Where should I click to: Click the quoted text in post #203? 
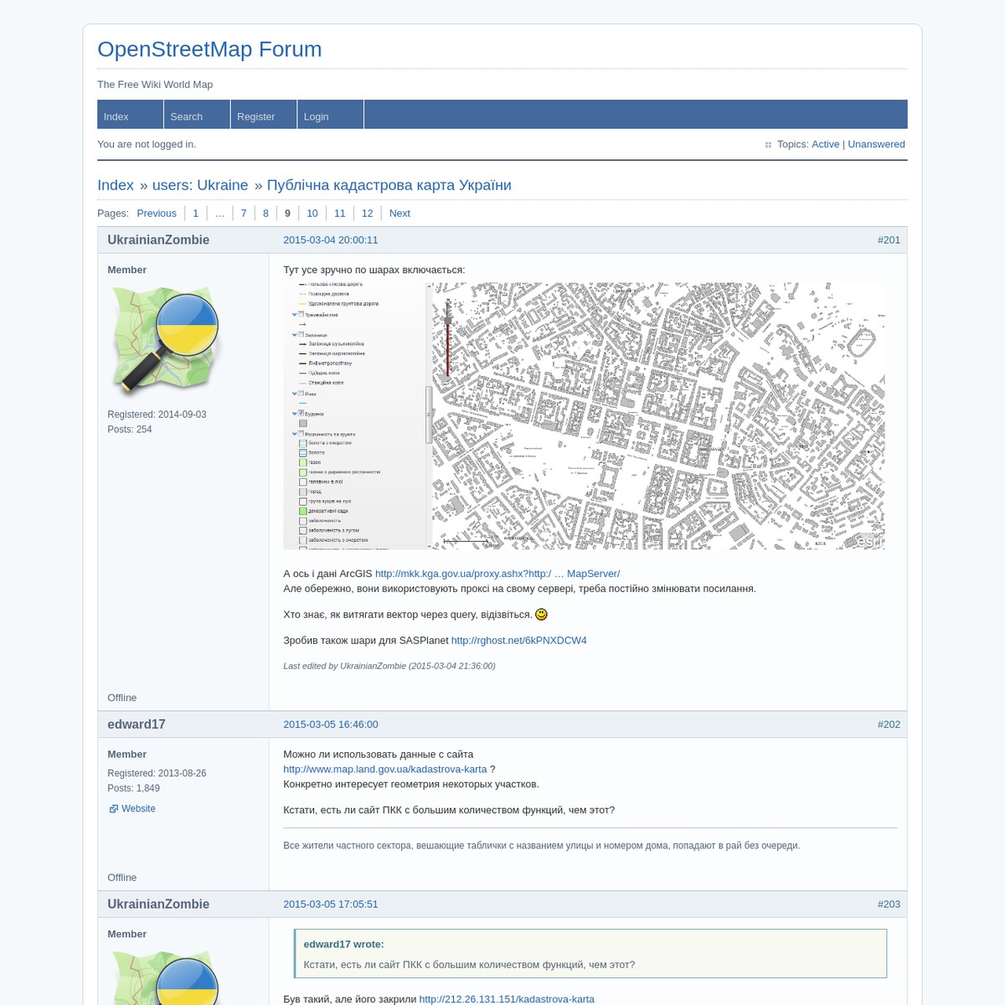coord(469,965)
